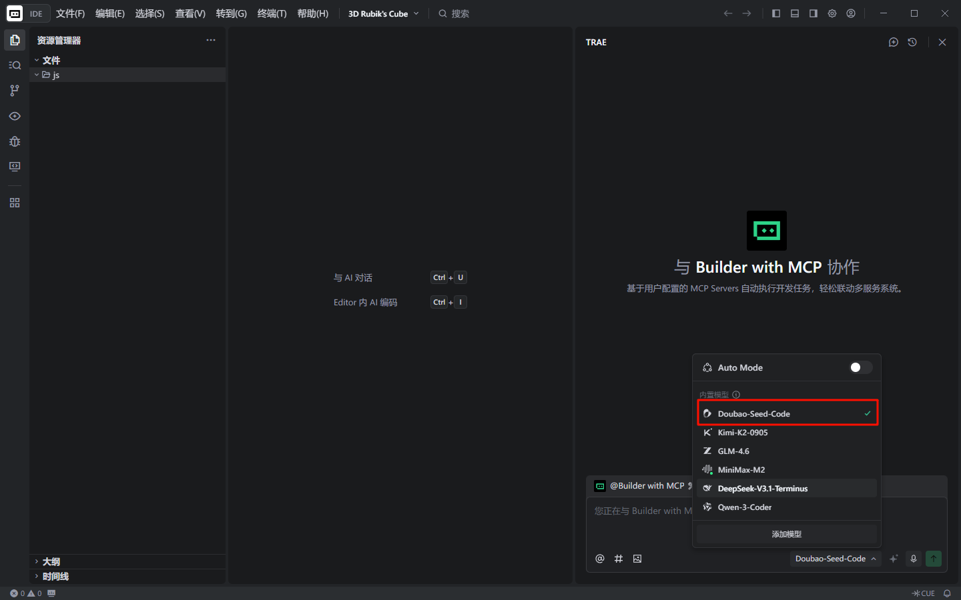The width and height of the screenshot is (961, 600).
Task: Open the Debug panel from the sidebar
Action: click(x=15, y=141)
